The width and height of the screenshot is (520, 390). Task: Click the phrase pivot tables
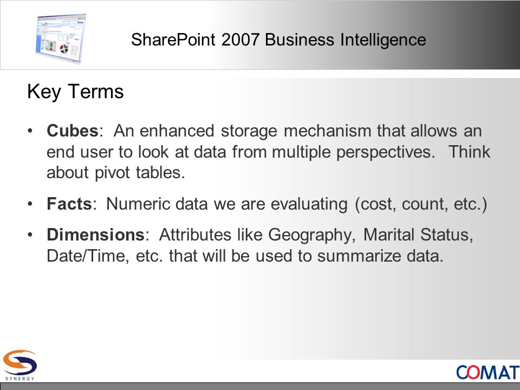pyautogui.click(x=139, y=173)
